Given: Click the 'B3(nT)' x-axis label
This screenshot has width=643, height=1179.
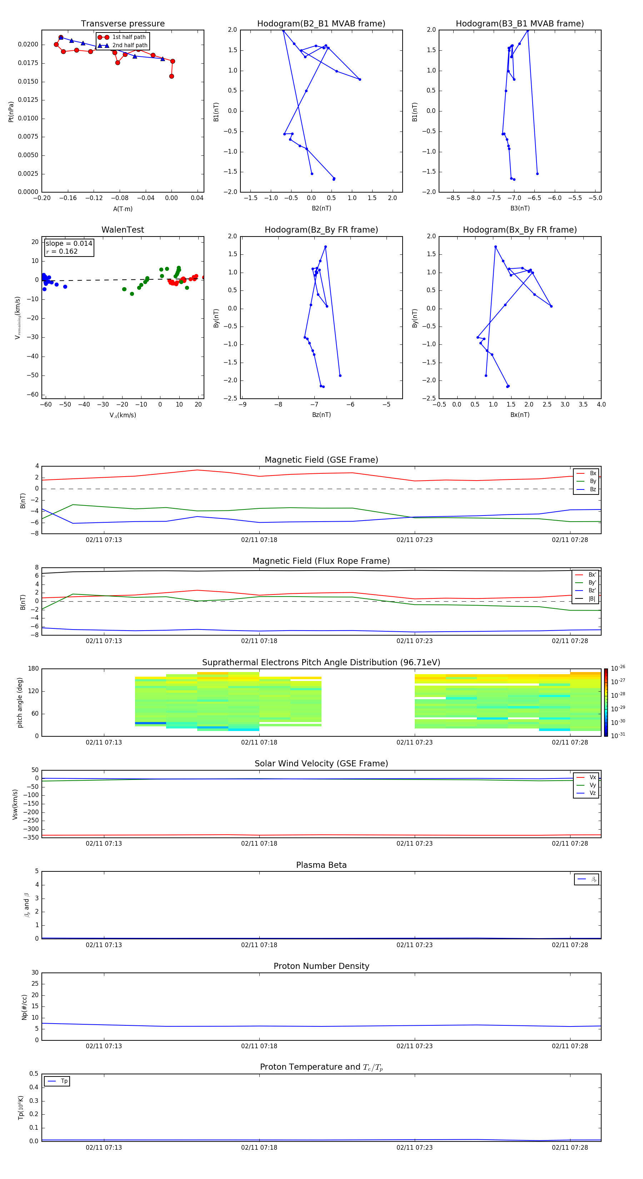Looking at the screenshot, I should [x=520, y=208].
